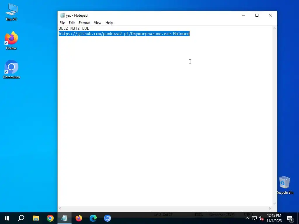Click the 'DEEZ NUTZ LUL' line
The width and height of the screenshot is (299, 224).
[x=74, y=28]
